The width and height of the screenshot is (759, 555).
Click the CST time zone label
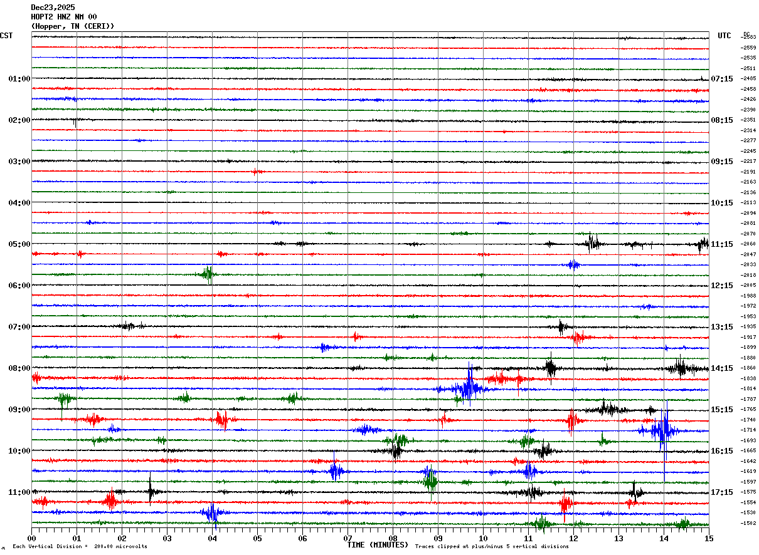click(6, 36)
